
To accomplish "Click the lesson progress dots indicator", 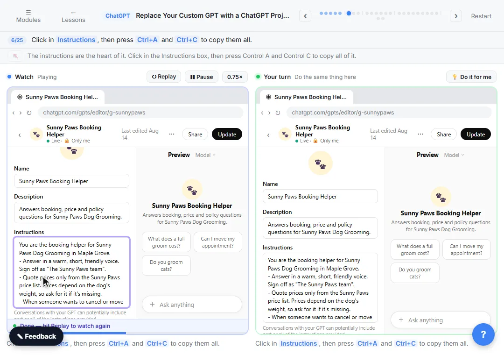I will (380, 15).
